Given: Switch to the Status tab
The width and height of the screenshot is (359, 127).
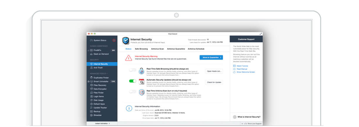Looking at the screenshot, I should (128, 49).
